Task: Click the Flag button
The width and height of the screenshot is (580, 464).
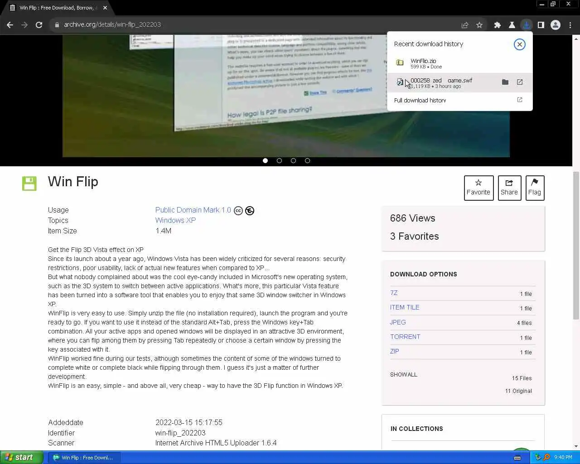Action: (535, 188)
